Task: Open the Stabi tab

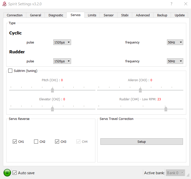Action: pyautogui.click(x=125, y=15)
